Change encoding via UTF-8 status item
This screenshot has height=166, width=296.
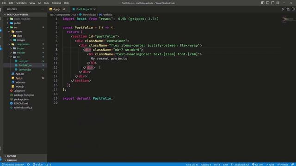click(x=217, y=165)
